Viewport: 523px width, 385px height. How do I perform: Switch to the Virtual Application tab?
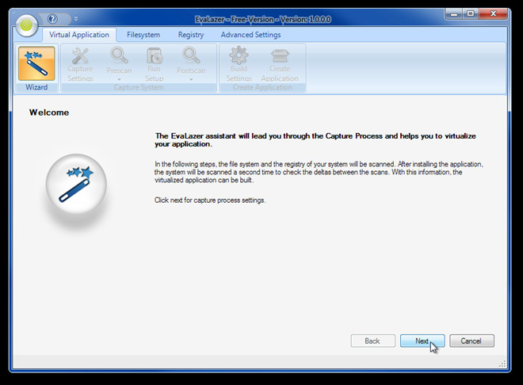pyautogui.click(x=79, y=35)
